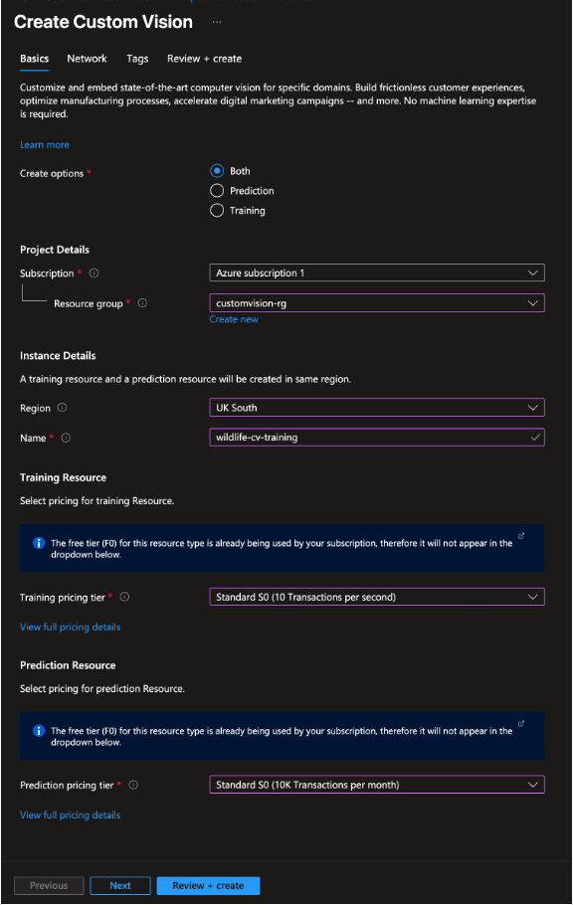Expand the Prediction pricing tier dropdown
Screen dimensions: 573x905
coord(377,785)
